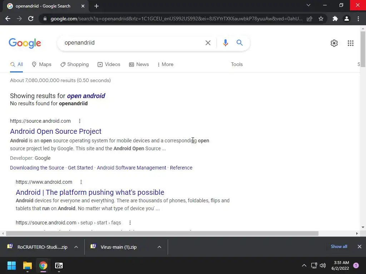Screen dimensions: 366x274
Task: Close the downloads bar
Action: click(360, 247)
